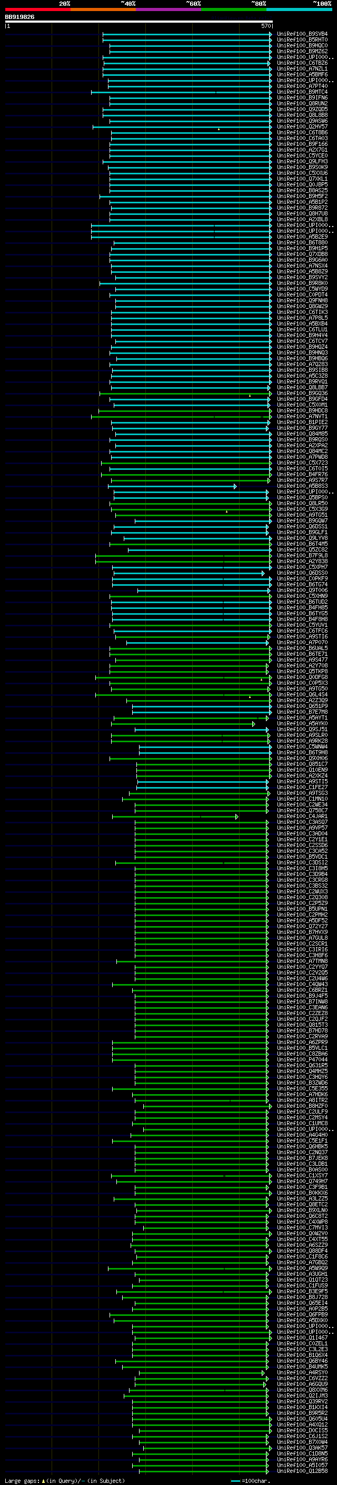
Task: Select hit label UniRef100_B4UMK5
Action: [302, 1366]
